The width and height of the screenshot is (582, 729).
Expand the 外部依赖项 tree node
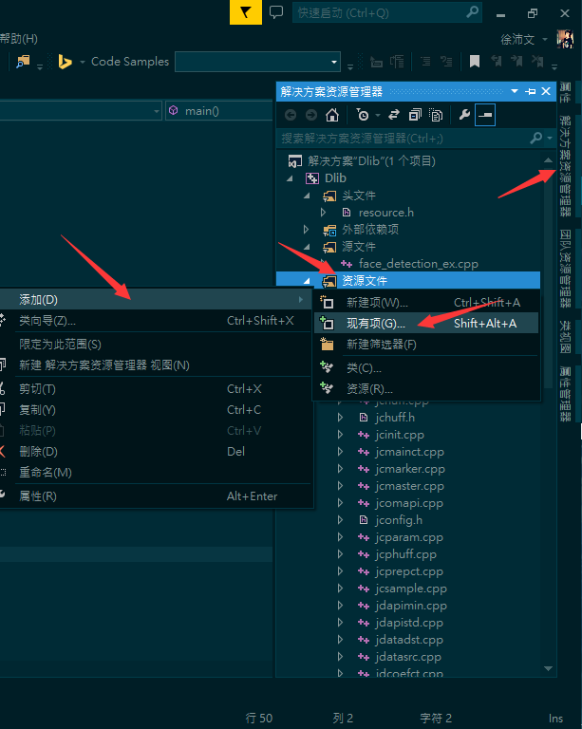306,230
